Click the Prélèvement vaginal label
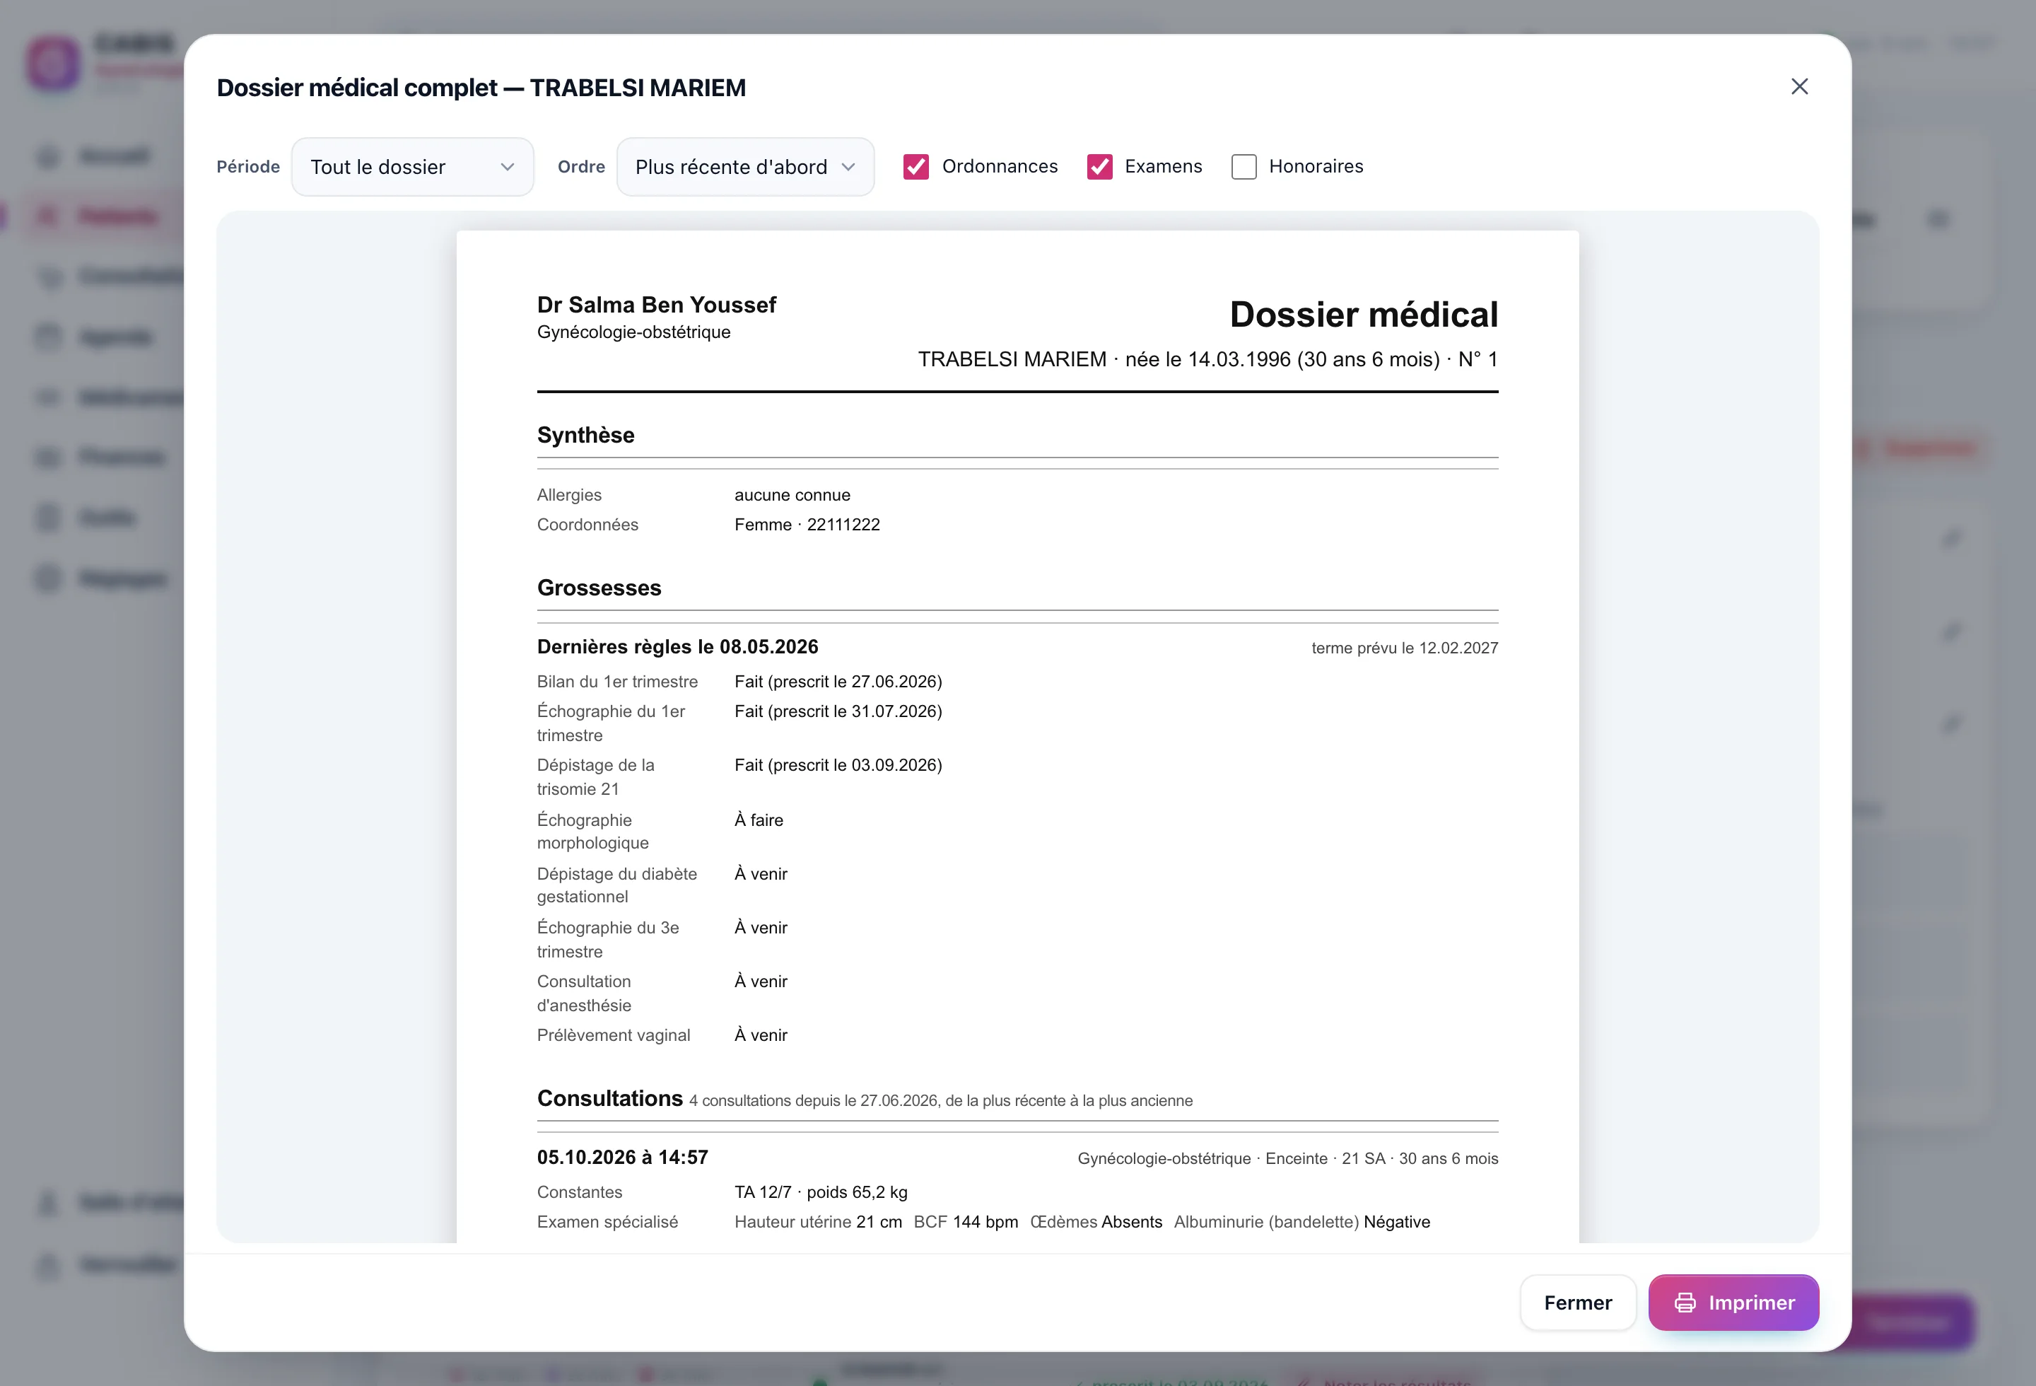The height and width of the screenshot is (1386, 2036). point(613,1035)
